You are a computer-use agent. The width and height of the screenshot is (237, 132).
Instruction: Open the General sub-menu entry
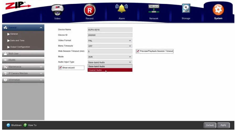tap(14, 34)
